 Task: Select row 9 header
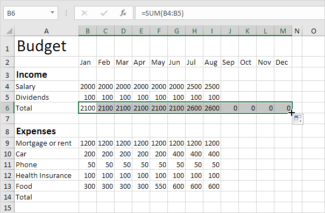[x=7, y=143]
